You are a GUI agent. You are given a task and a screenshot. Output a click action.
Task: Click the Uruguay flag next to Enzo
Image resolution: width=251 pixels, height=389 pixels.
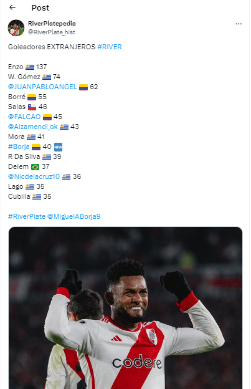[30, 67]
